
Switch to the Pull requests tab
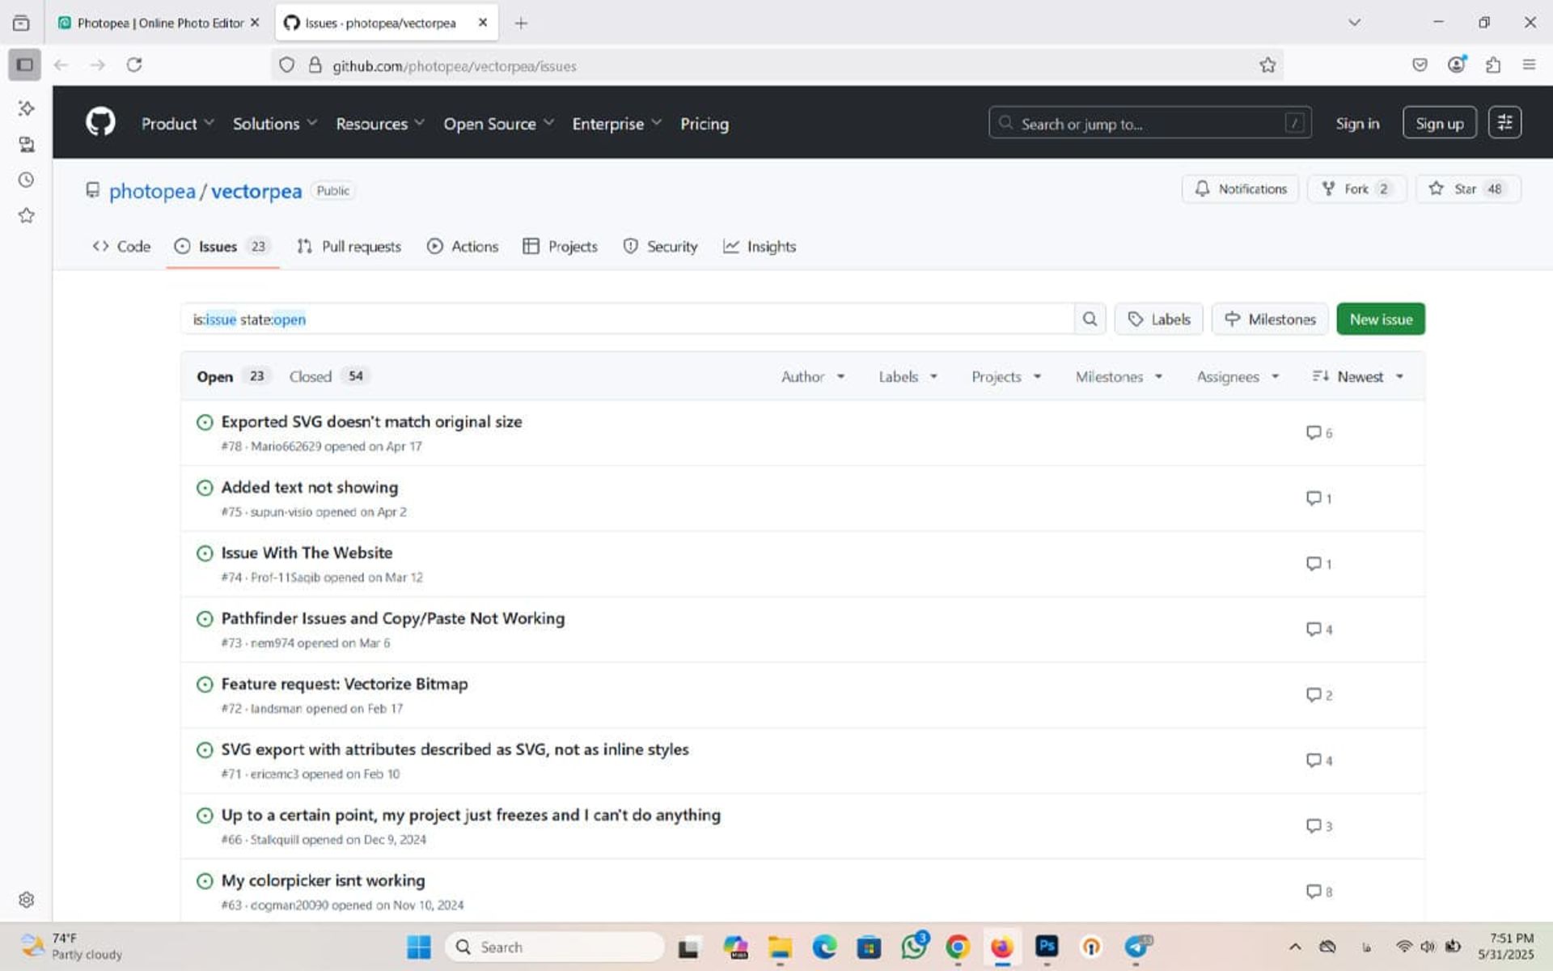349,246
